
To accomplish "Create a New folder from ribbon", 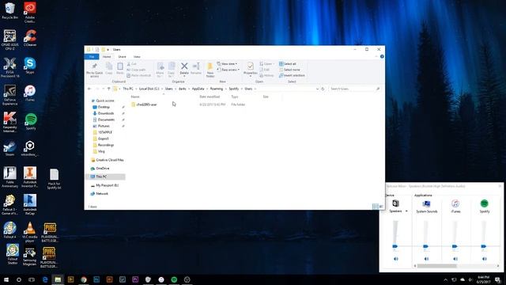I will point(210,70).
